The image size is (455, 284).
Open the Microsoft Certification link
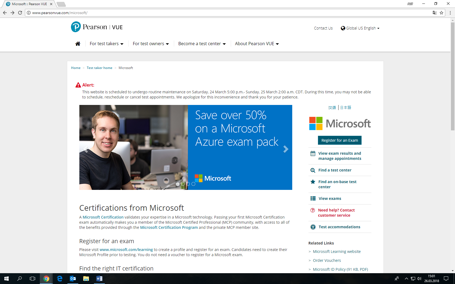pos(103,217)
